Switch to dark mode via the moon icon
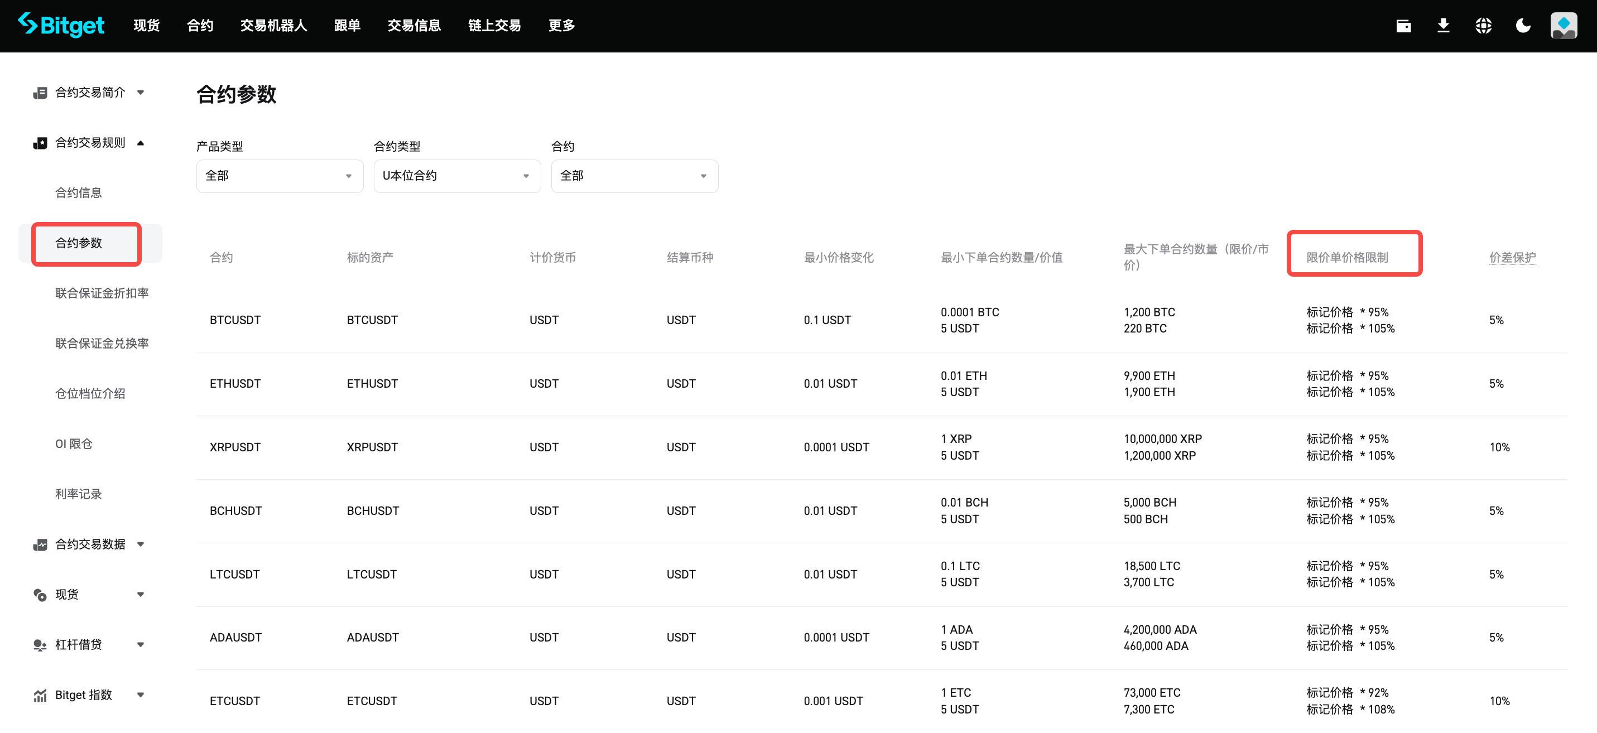 (1524, 26)
